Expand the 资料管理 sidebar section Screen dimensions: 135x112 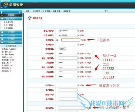coord(11,32)
